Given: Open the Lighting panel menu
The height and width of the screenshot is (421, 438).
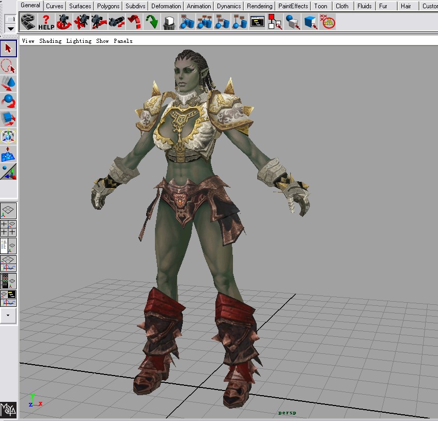Looking at the screenshot, I should (79, 41).
